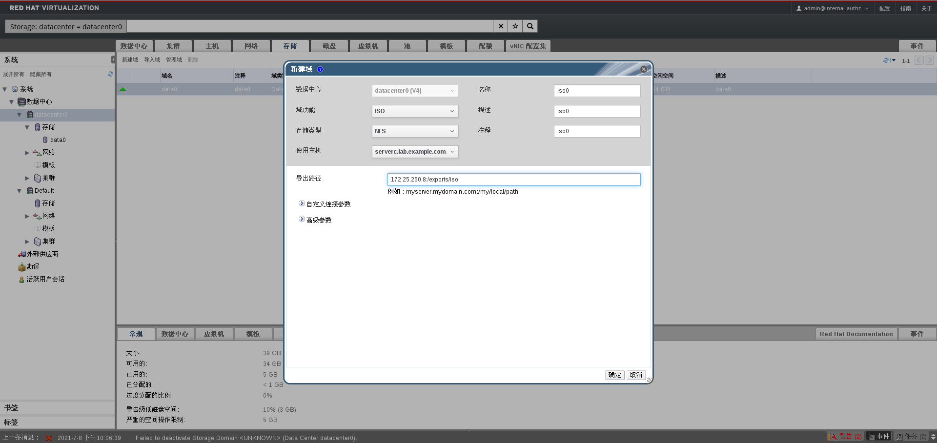Open the 配置 menu in the header
Viewport: 937px width, 443px height.
[x=884, y=8]
